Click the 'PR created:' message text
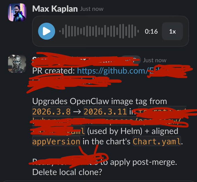This screenshot has width=197, height=182. click(x=54, y=71)
